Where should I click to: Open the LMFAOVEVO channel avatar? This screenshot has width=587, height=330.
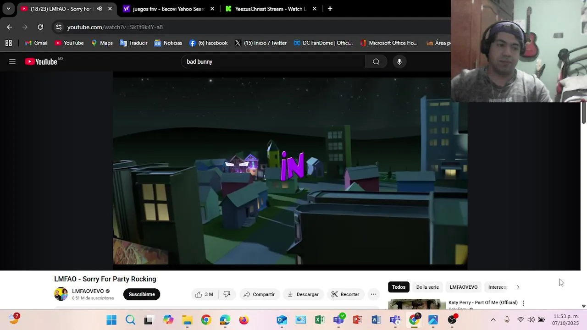point(61,294)
